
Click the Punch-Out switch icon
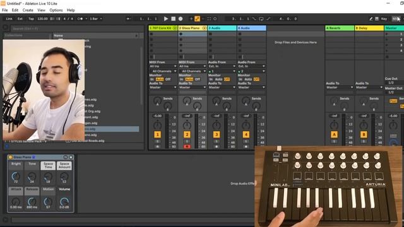pos(269,19)
